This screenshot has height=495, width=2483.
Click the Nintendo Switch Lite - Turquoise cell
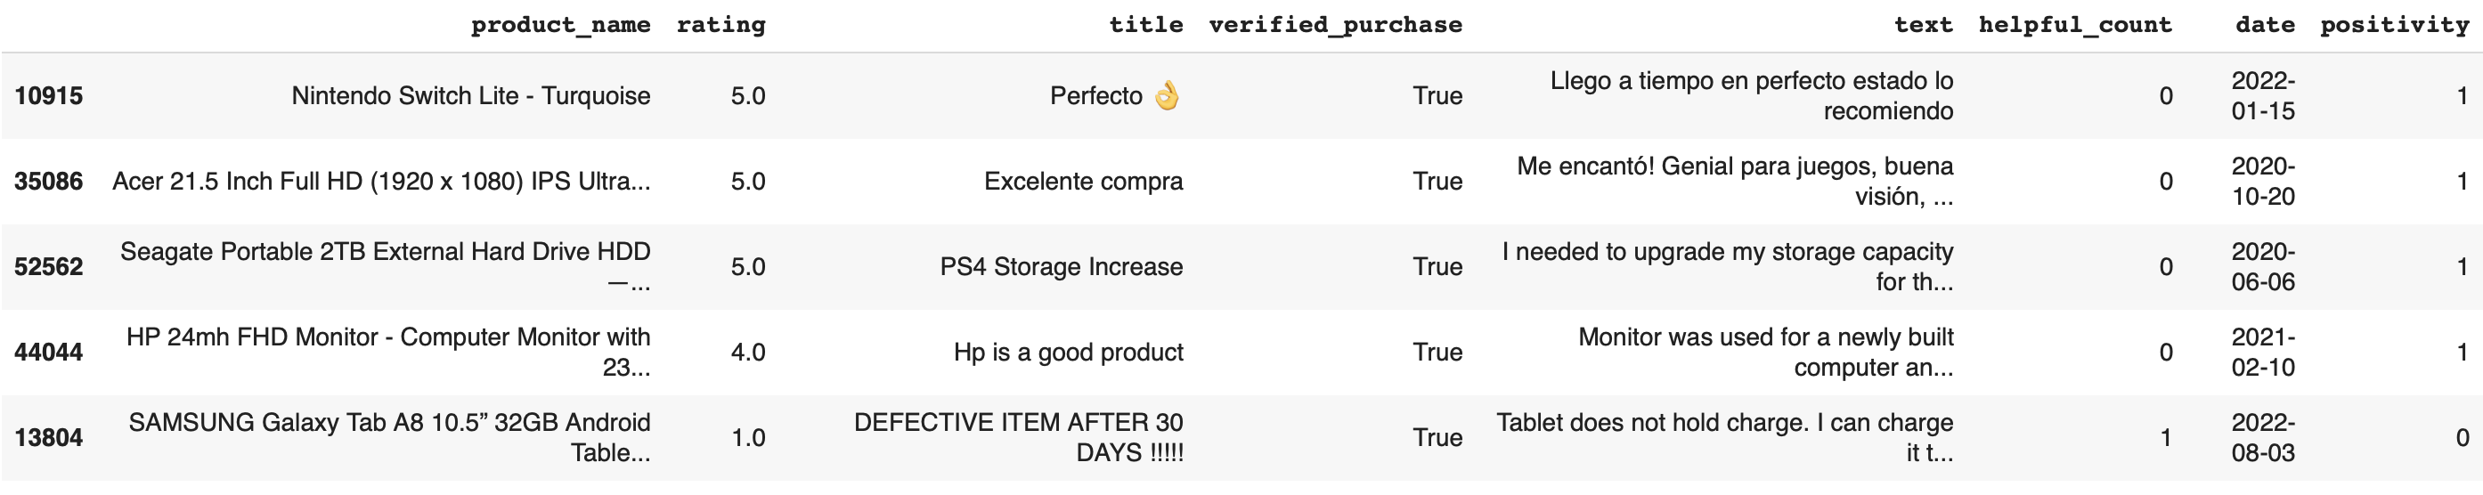(x=470, y=96)
